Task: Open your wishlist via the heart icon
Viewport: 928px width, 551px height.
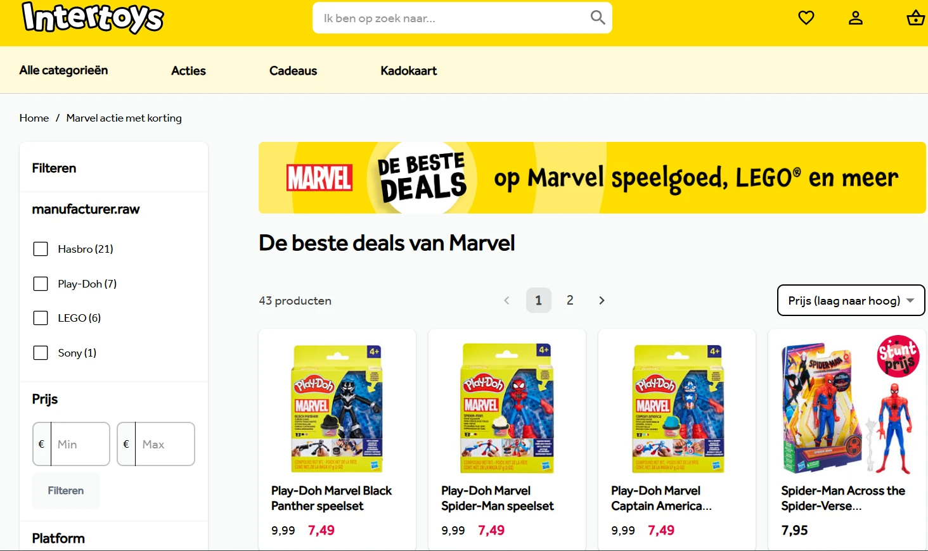Action: (x=806, y=18)
